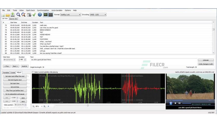This screenshot has width=217, height=125.
Task: Play video in player panel
Action: pos(171,103)
